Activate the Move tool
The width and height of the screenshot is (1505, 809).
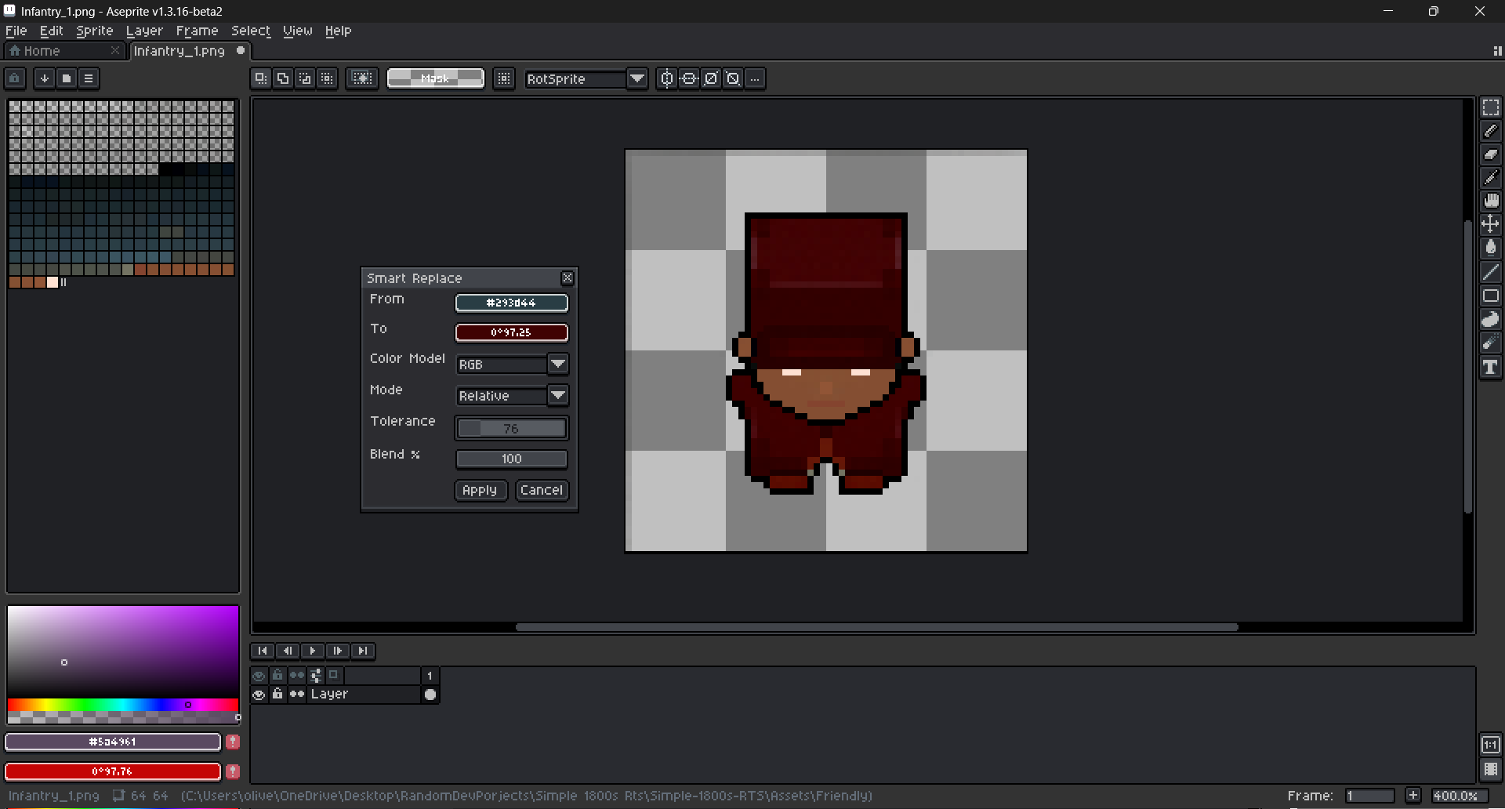point(1490,225)
